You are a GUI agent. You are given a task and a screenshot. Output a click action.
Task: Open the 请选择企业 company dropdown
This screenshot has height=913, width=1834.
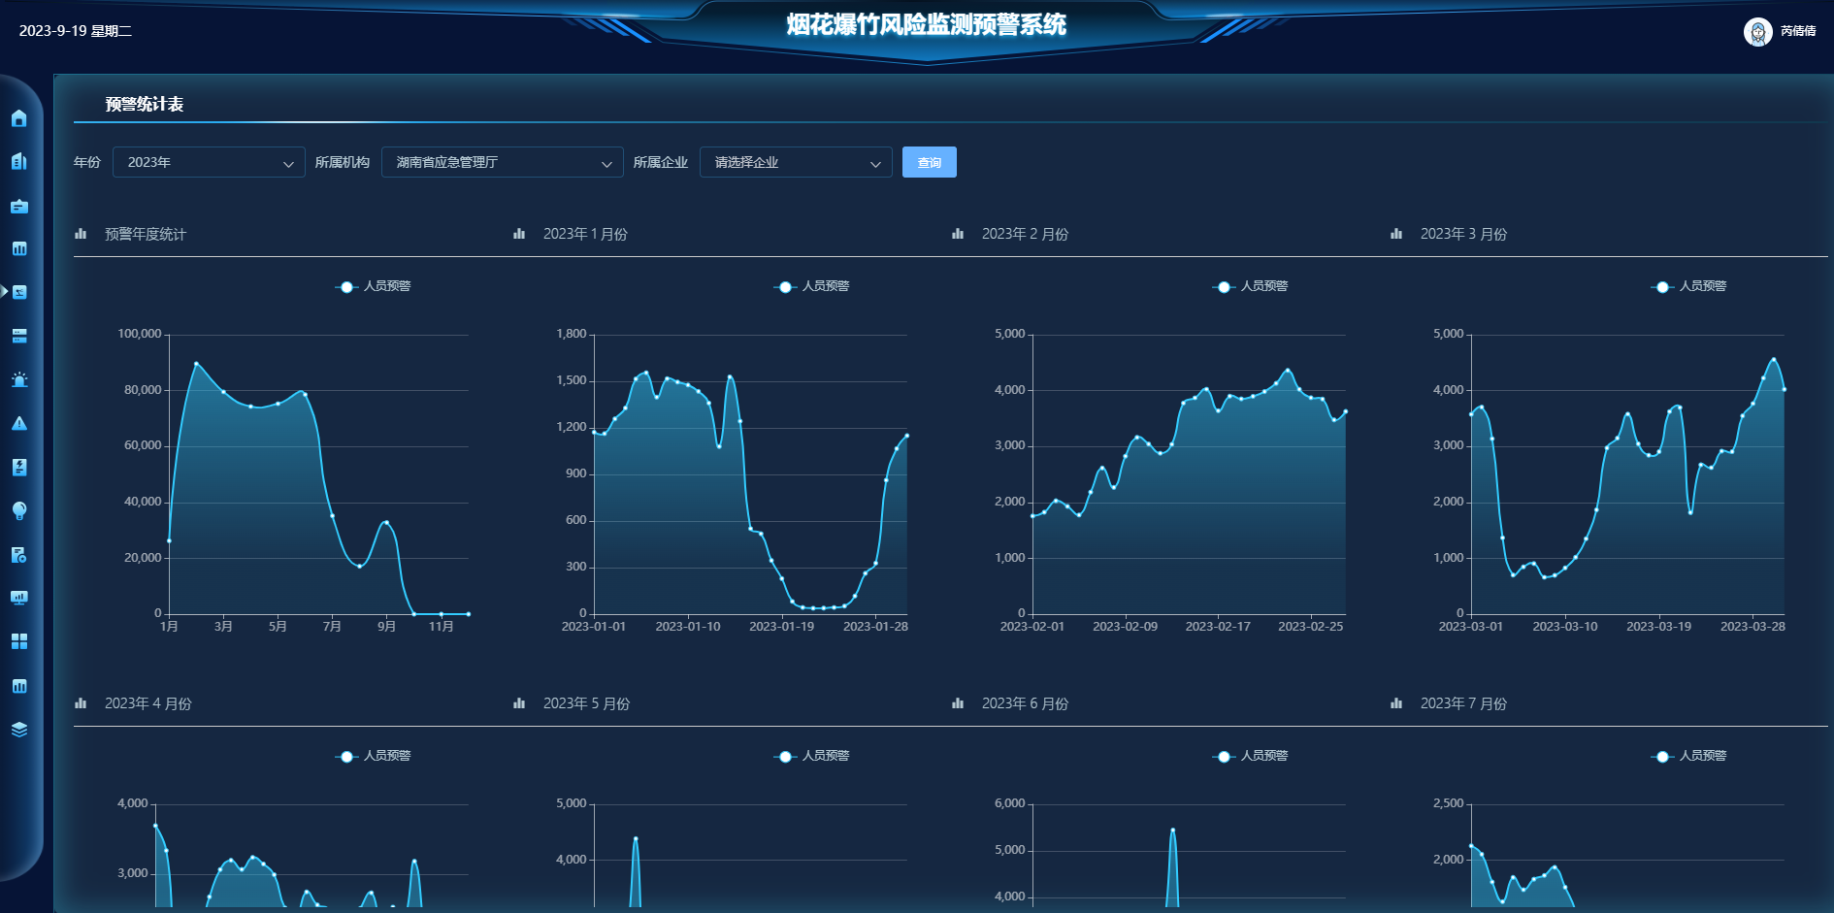pyautogui.click(x=796, y=162)
